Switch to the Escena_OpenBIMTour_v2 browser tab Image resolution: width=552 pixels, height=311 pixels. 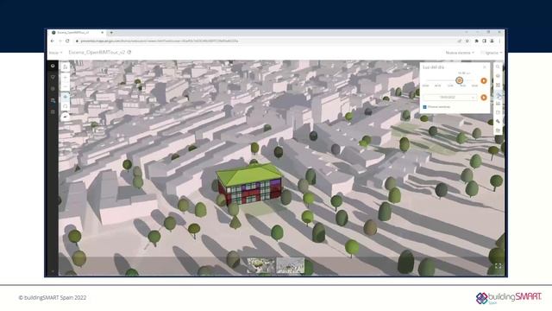(x=77, y=33)
